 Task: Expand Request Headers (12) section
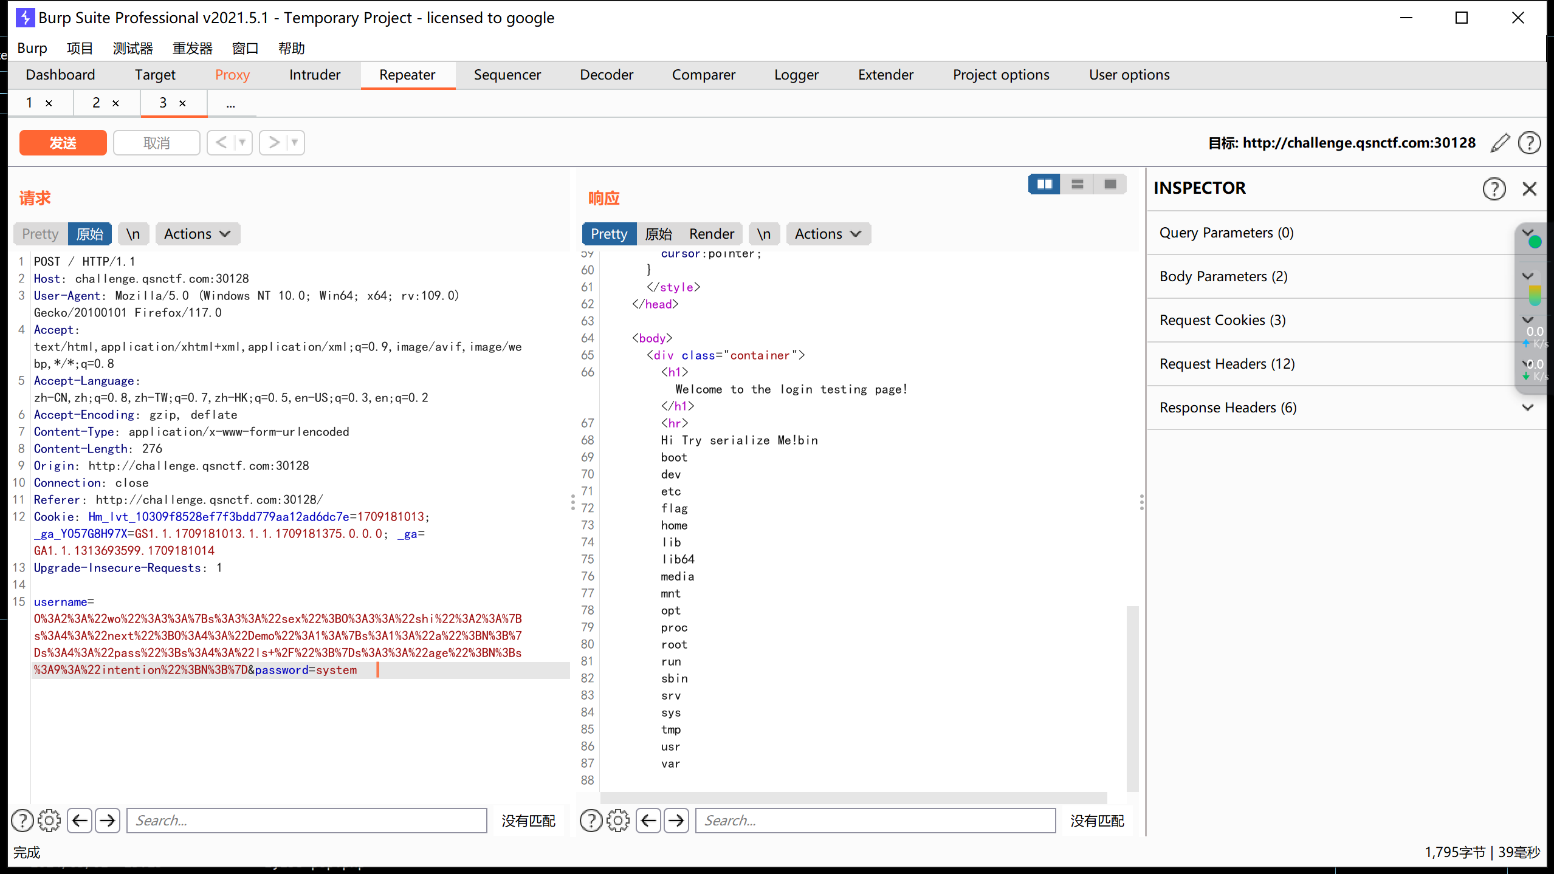coord(1346,364)
